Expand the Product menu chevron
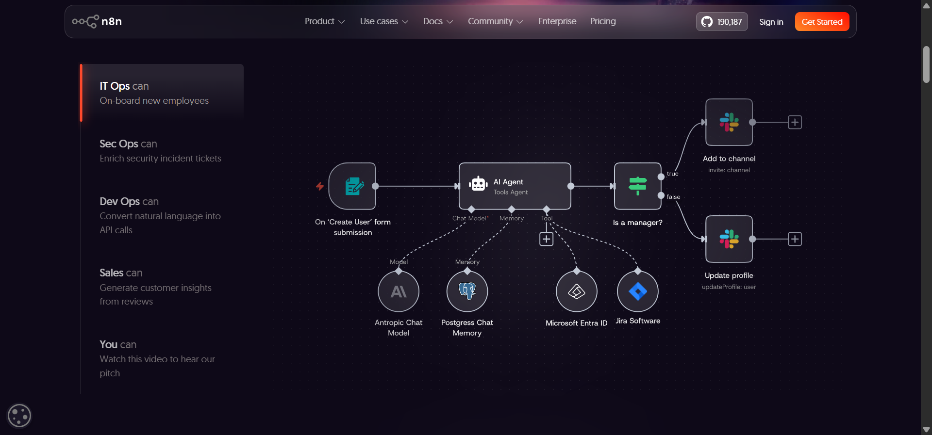Screen dimensions: 932x435 coord(341,22)
